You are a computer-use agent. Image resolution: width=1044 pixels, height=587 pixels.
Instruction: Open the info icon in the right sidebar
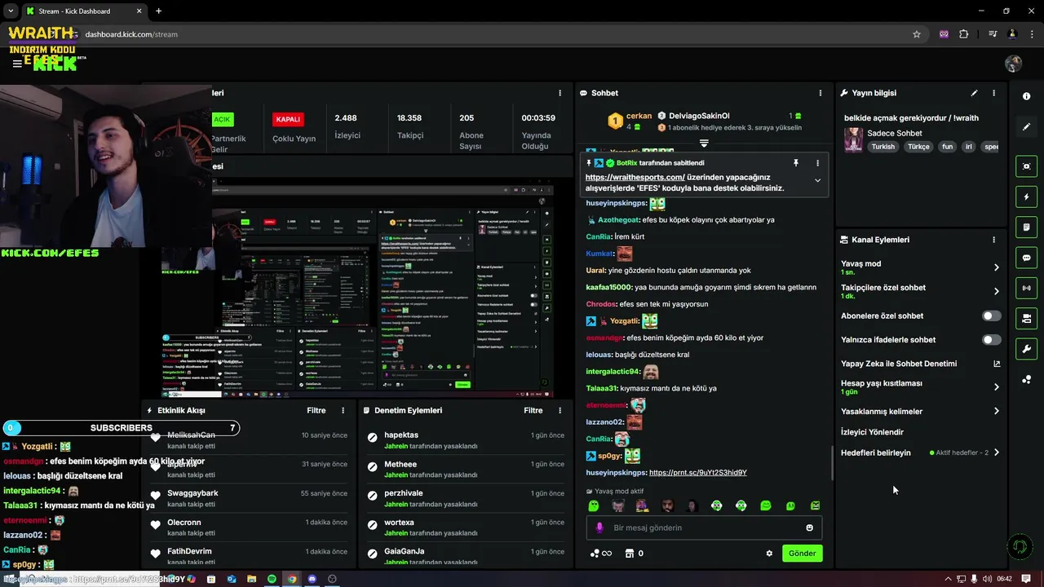click(x=1026, y=96)
